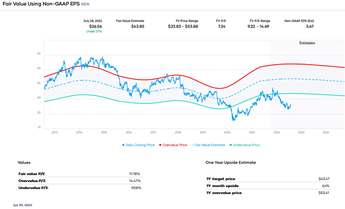Toggle the Daily Closing Price legend item
Image resolution: width=345 pixels, height=209 pixels.
tap(139, 145)
